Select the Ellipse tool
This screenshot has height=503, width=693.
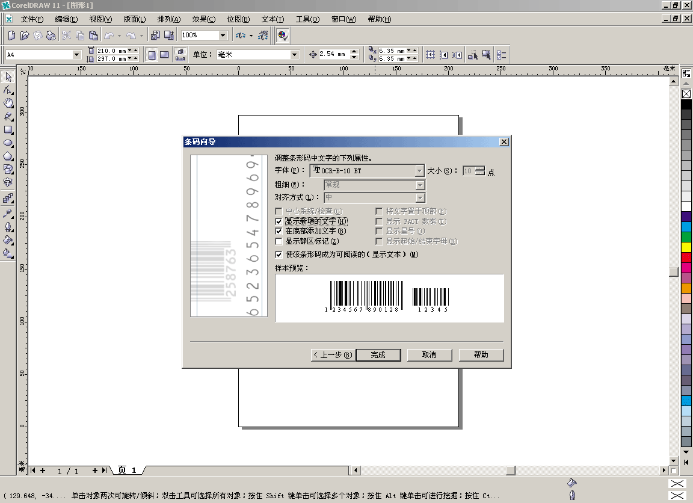[x=8, y=143]
